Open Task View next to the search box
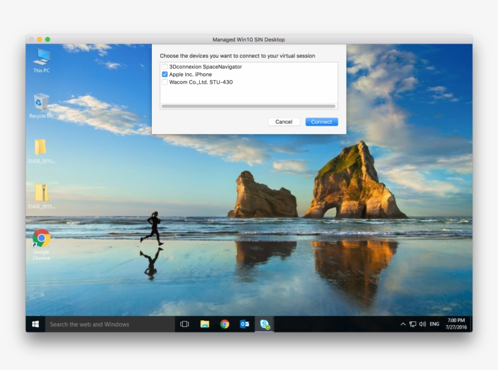The height and width of the screenshot is (370, 498). tap(184, 324)
